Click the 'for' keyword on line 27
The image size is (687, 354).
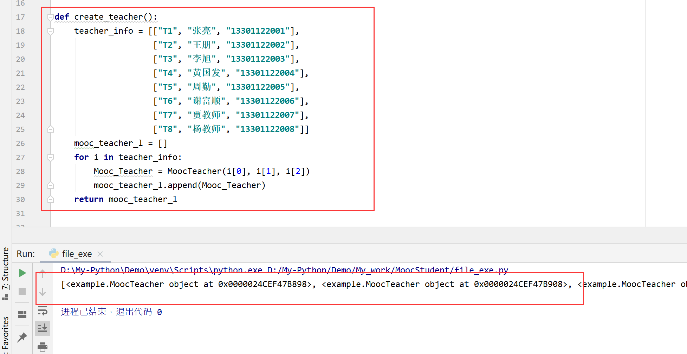[x=82, y=157]
